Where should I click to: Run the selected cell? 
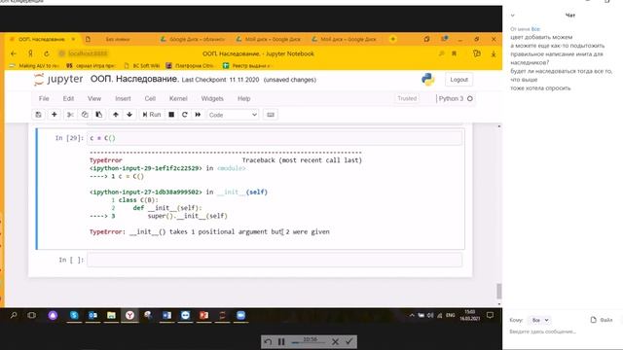(x=152, y=115)
